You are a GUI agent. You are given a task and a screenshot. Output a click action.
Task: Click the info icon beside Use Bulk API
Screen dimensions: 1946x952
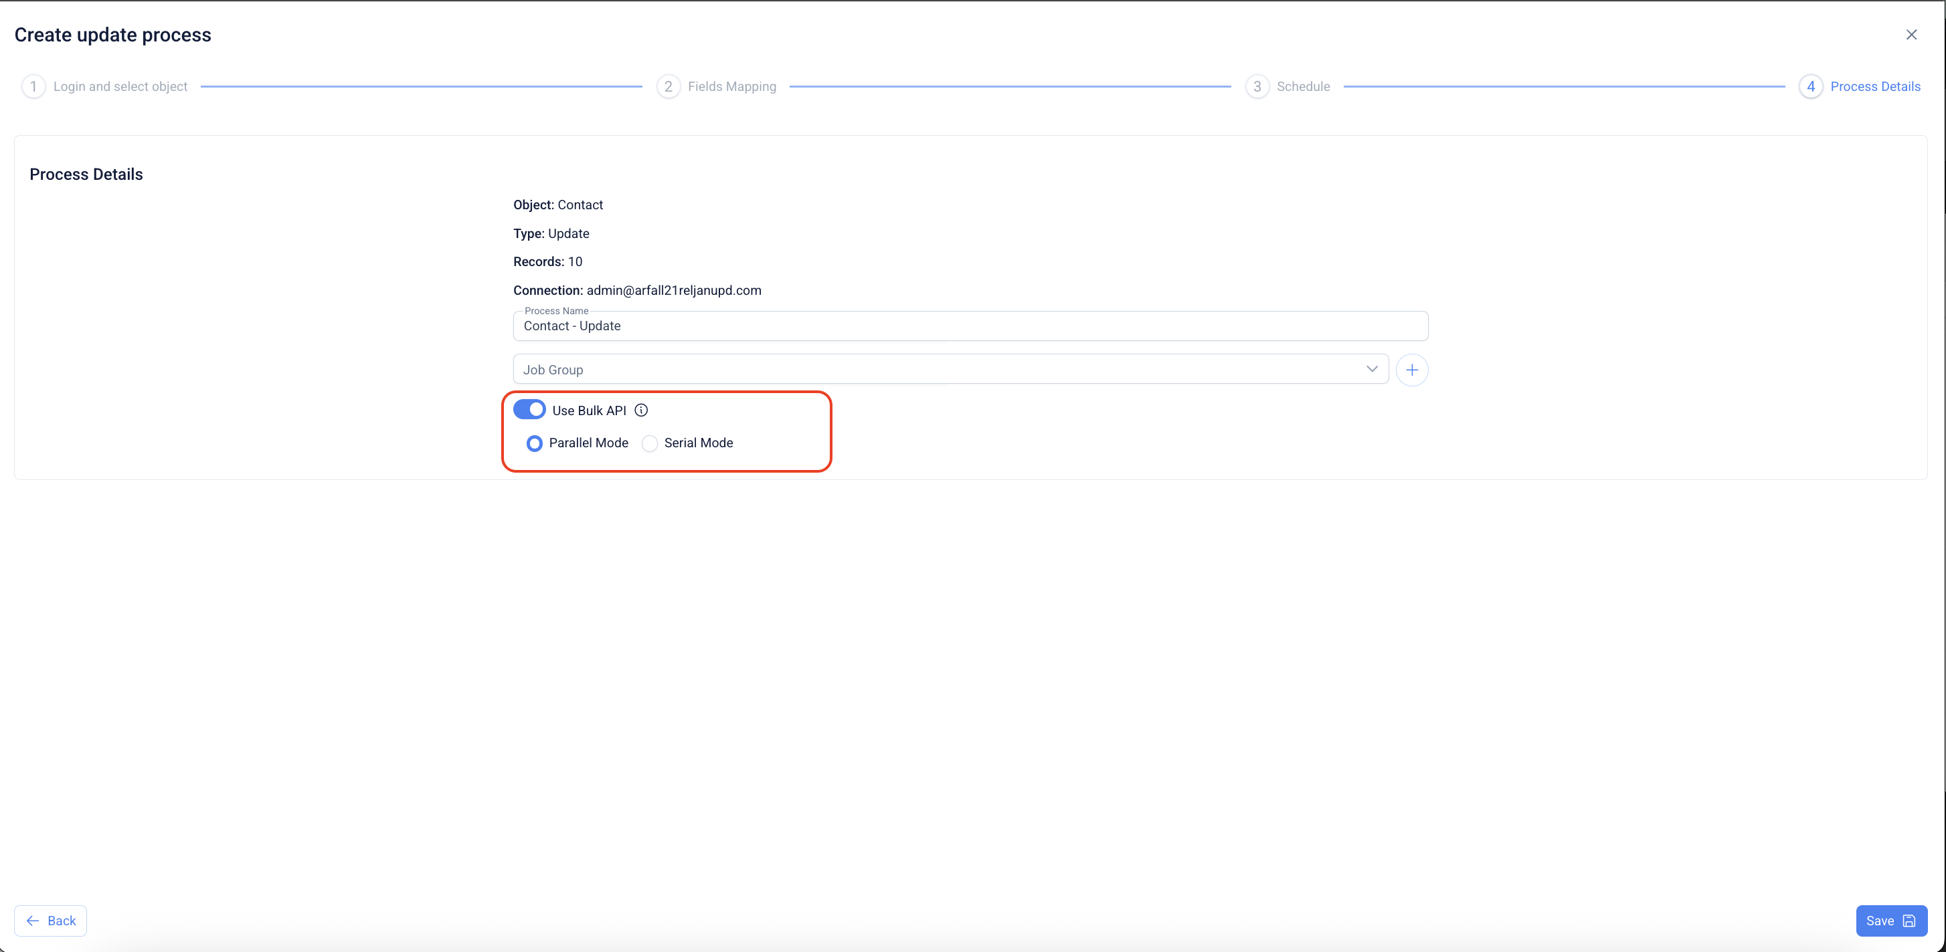pos(640,410)
